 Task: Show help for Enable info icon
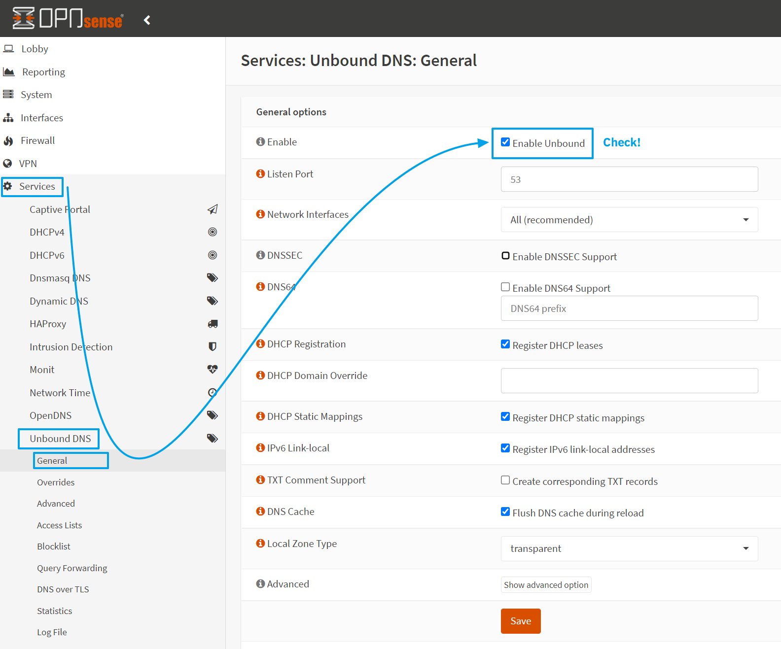click(260, 141)
